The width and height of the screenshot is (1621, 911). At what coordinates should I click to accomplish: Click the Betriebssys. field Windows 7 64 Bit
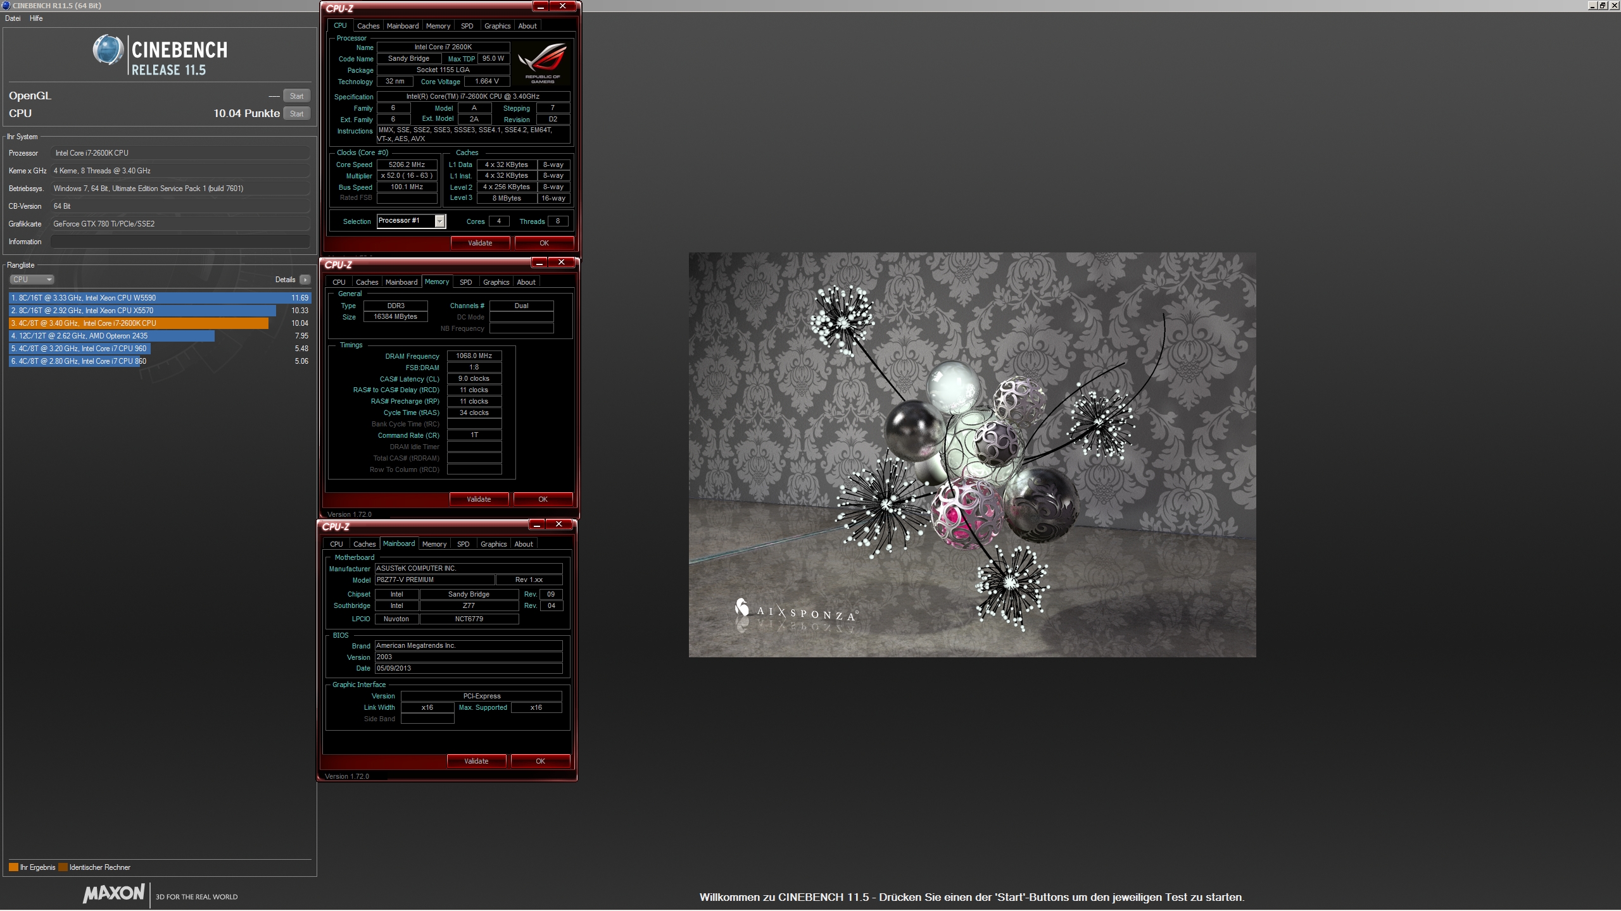coord(180,189)
